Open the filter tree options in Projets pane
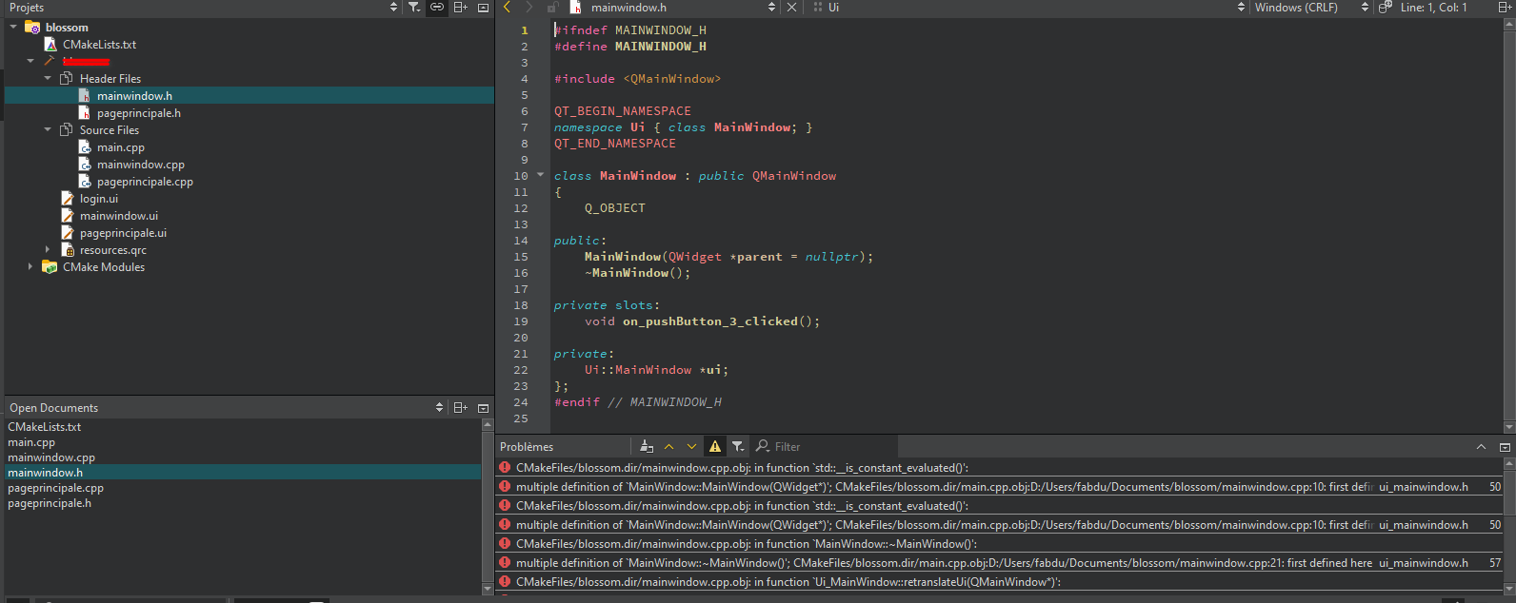The image size is (1516, 603). (x=414, y=8)
